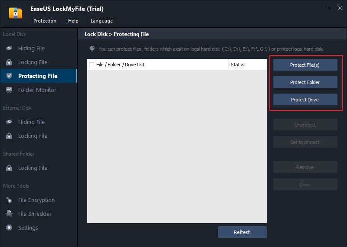347x247 pixels.
Task: Click the Status column header
Action: click(x=246, y=65)
